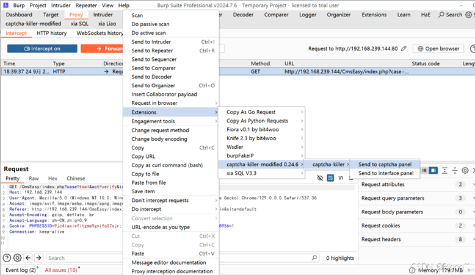
Task: Click magnifier at end of search bar
Action: pyautogui.click(x=314, y=258)
